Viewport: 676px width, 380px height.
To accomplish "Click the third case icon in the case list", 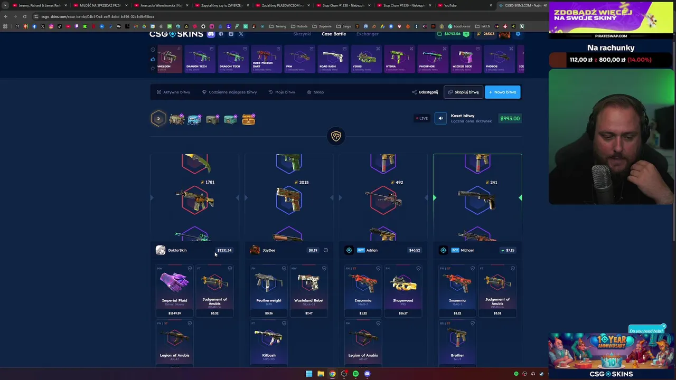I will tap(212, 119).
